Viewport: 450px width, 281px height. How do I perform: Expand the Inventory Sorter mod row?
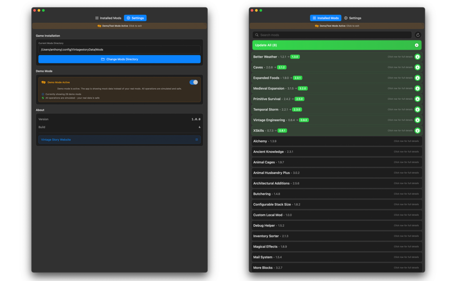[x=337, y=236]
